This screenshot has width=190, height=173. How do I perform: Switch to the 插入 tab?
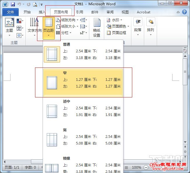click(42, 12)
